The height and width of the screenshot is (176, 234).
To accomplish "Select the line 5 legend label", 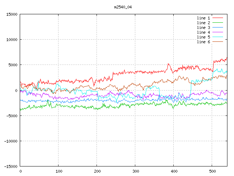I will point(203,37).
